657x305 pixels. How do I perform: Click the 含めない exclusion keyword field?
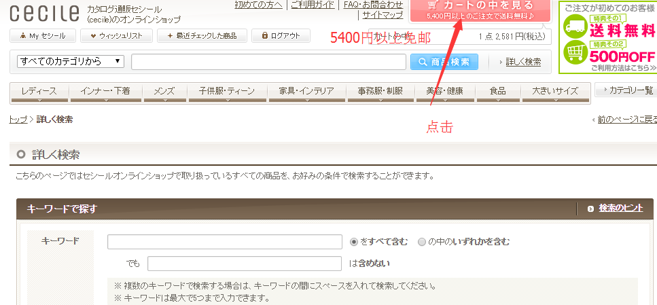coord(244,264)
